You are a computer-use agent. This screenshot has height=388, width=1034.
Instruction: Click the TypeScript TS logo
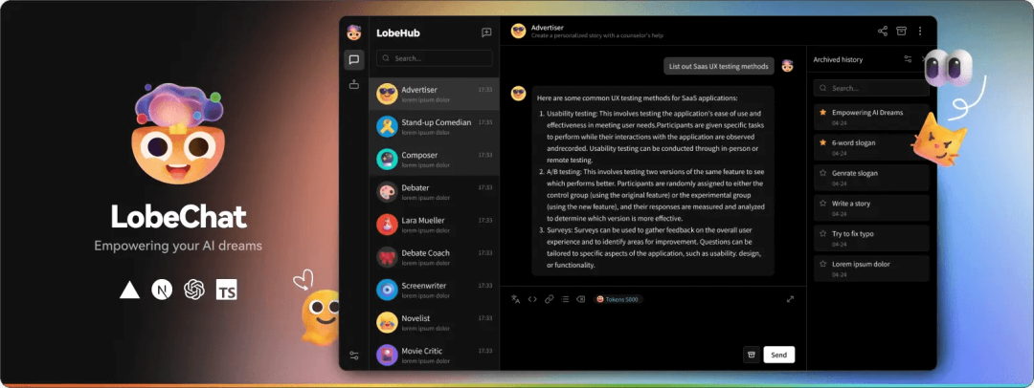226,290
